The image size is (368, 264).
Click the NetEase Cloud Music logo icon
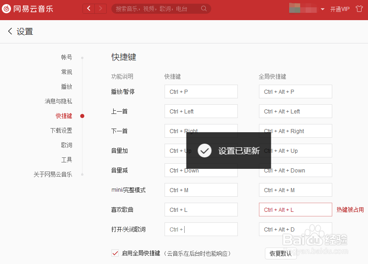6,9
